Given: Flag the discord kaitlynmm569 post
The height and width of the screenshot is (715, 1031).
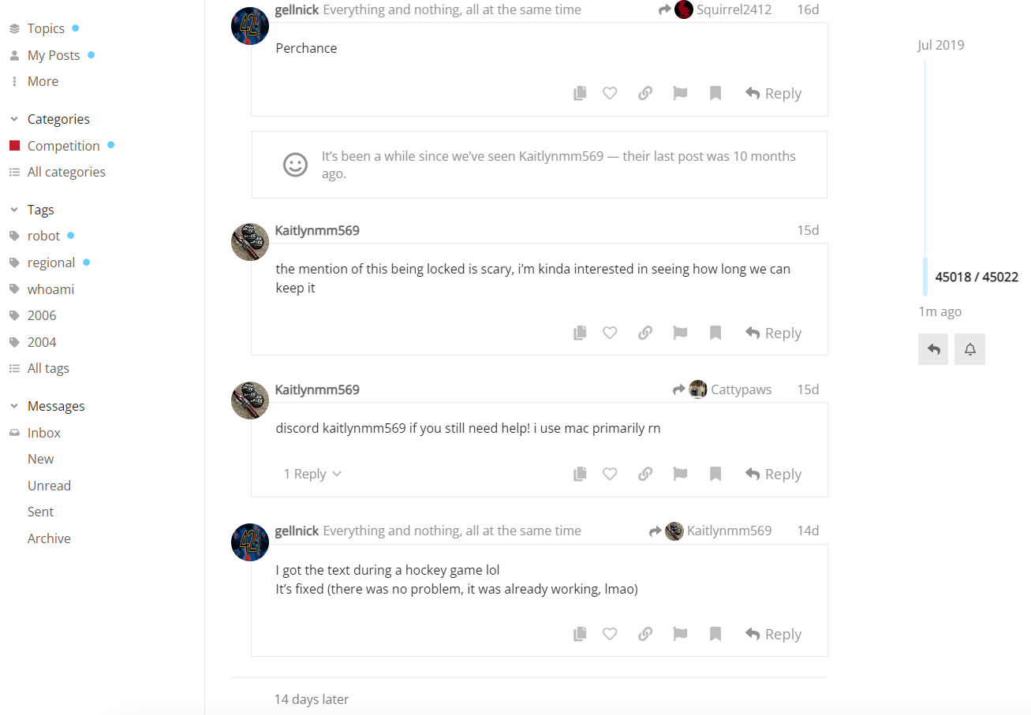Looking at the screenshot, I should coord(680,474).
